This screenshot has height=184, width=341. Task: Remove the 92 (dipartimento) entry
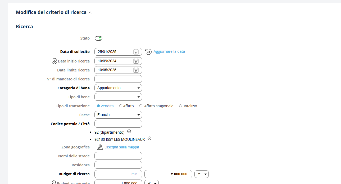pyautogui.click(x=129, y=131)
